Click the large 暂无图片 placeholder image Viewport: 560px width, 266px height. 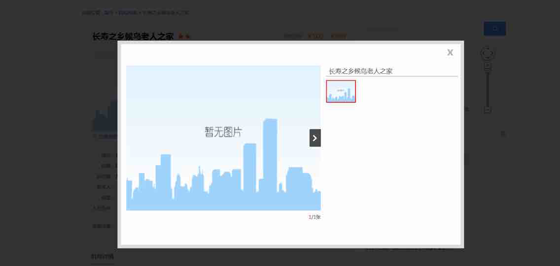point(223,138)
